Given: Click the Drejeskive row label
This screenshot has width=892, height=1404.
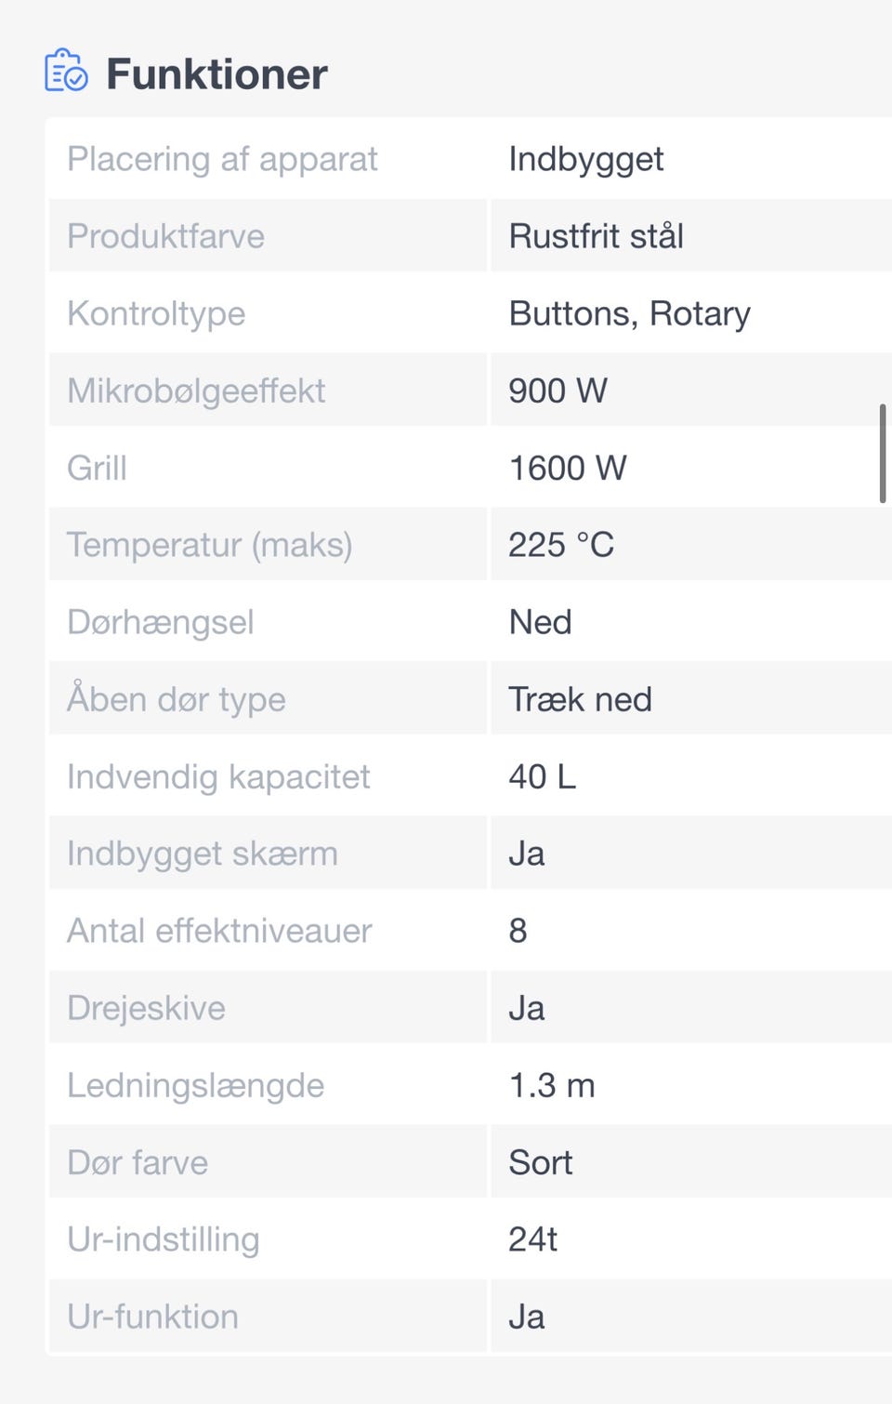Looking at the screenshot, I should (x=146, y=1008).
